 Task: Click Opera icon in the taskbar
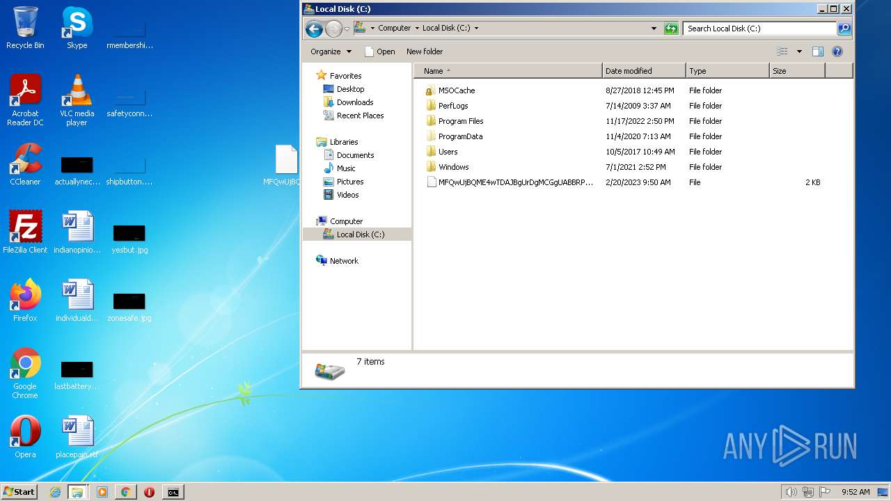tap(149, 492)
